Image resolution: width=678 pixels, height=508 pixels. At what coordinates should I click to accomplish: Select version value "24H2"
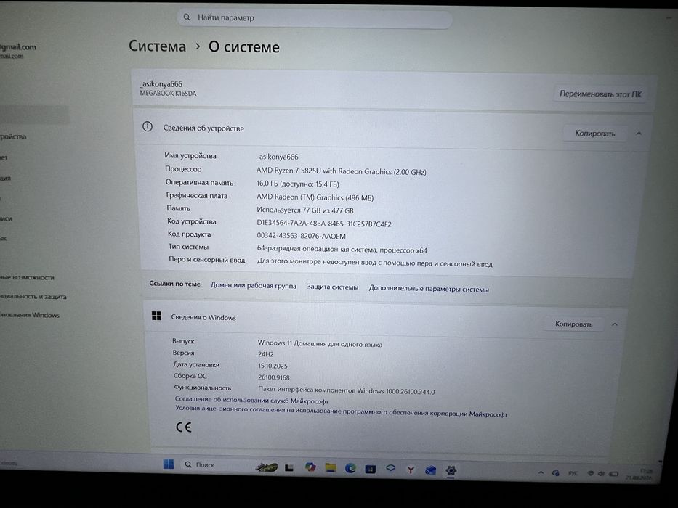(x=265, y=354)
